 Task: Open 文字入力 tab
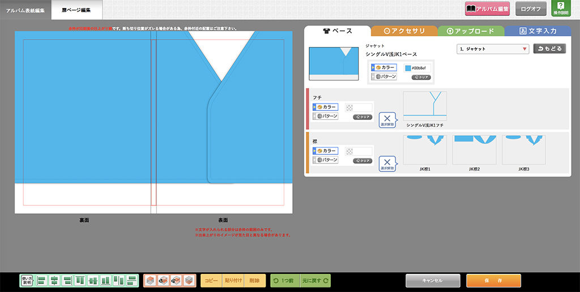tap(538, 31)
